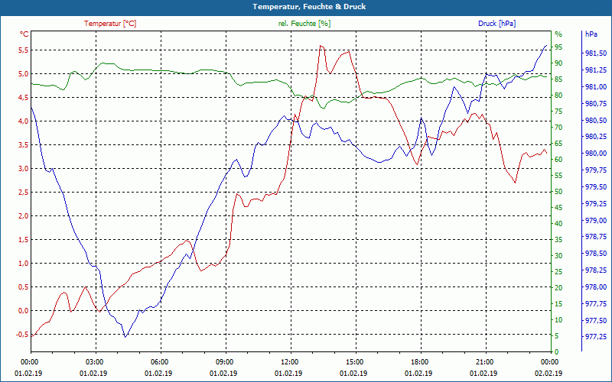612x382 pixels.
Task: Click the '21:00' time axis label
Action: pyautogui.click(x=484, y=362)
